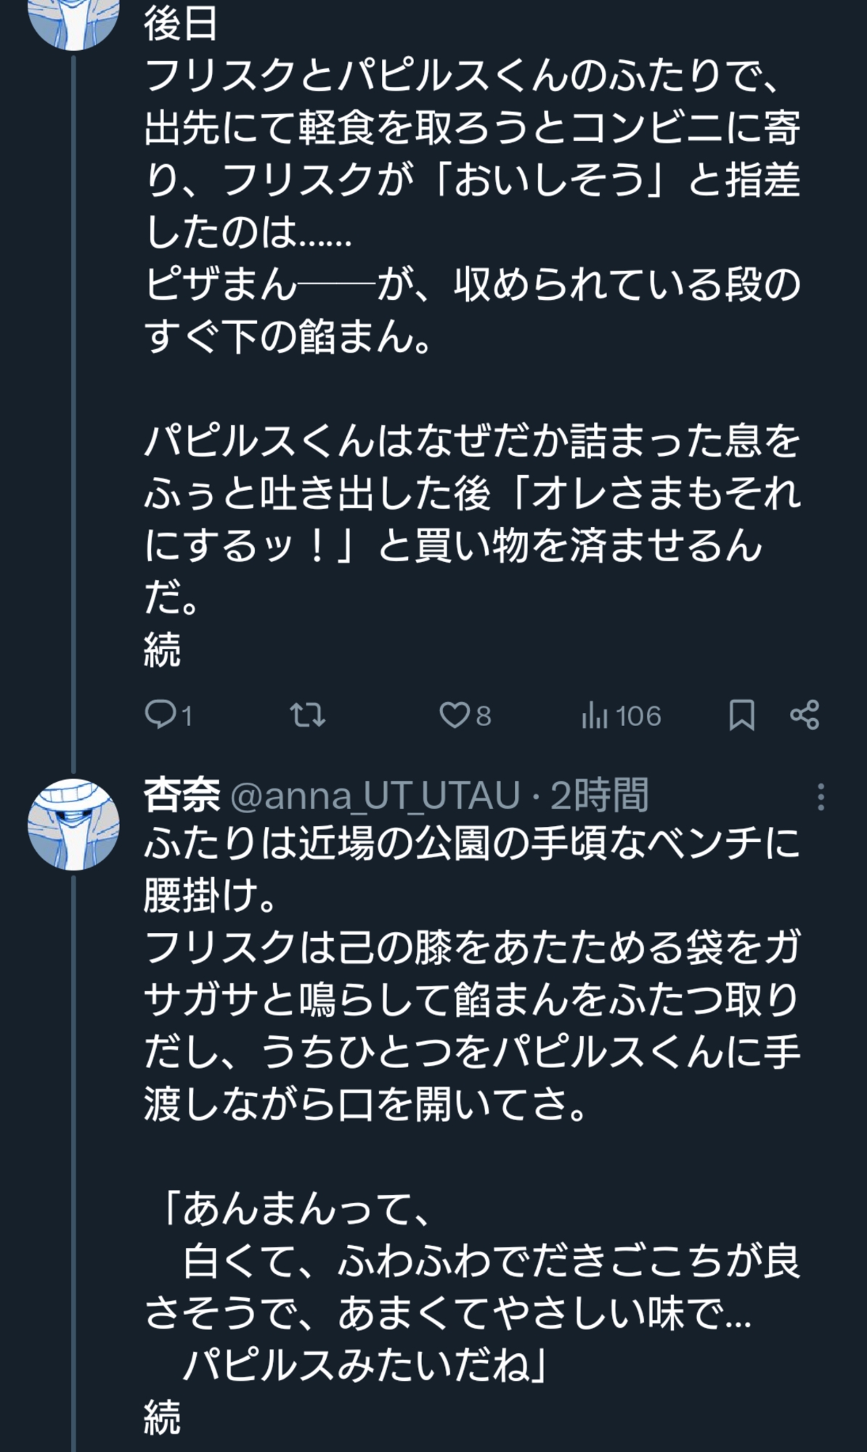Open 杏奈's profile picture beside the second post
Viewport: 867px width, 1452px height.
click(x=73, y=825)
